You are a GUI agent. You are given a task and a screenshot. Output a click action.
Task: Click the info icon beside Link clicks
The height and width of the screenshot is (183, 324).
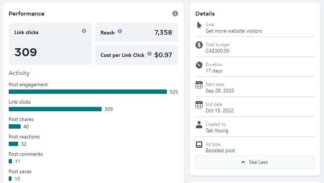point(84,31)
